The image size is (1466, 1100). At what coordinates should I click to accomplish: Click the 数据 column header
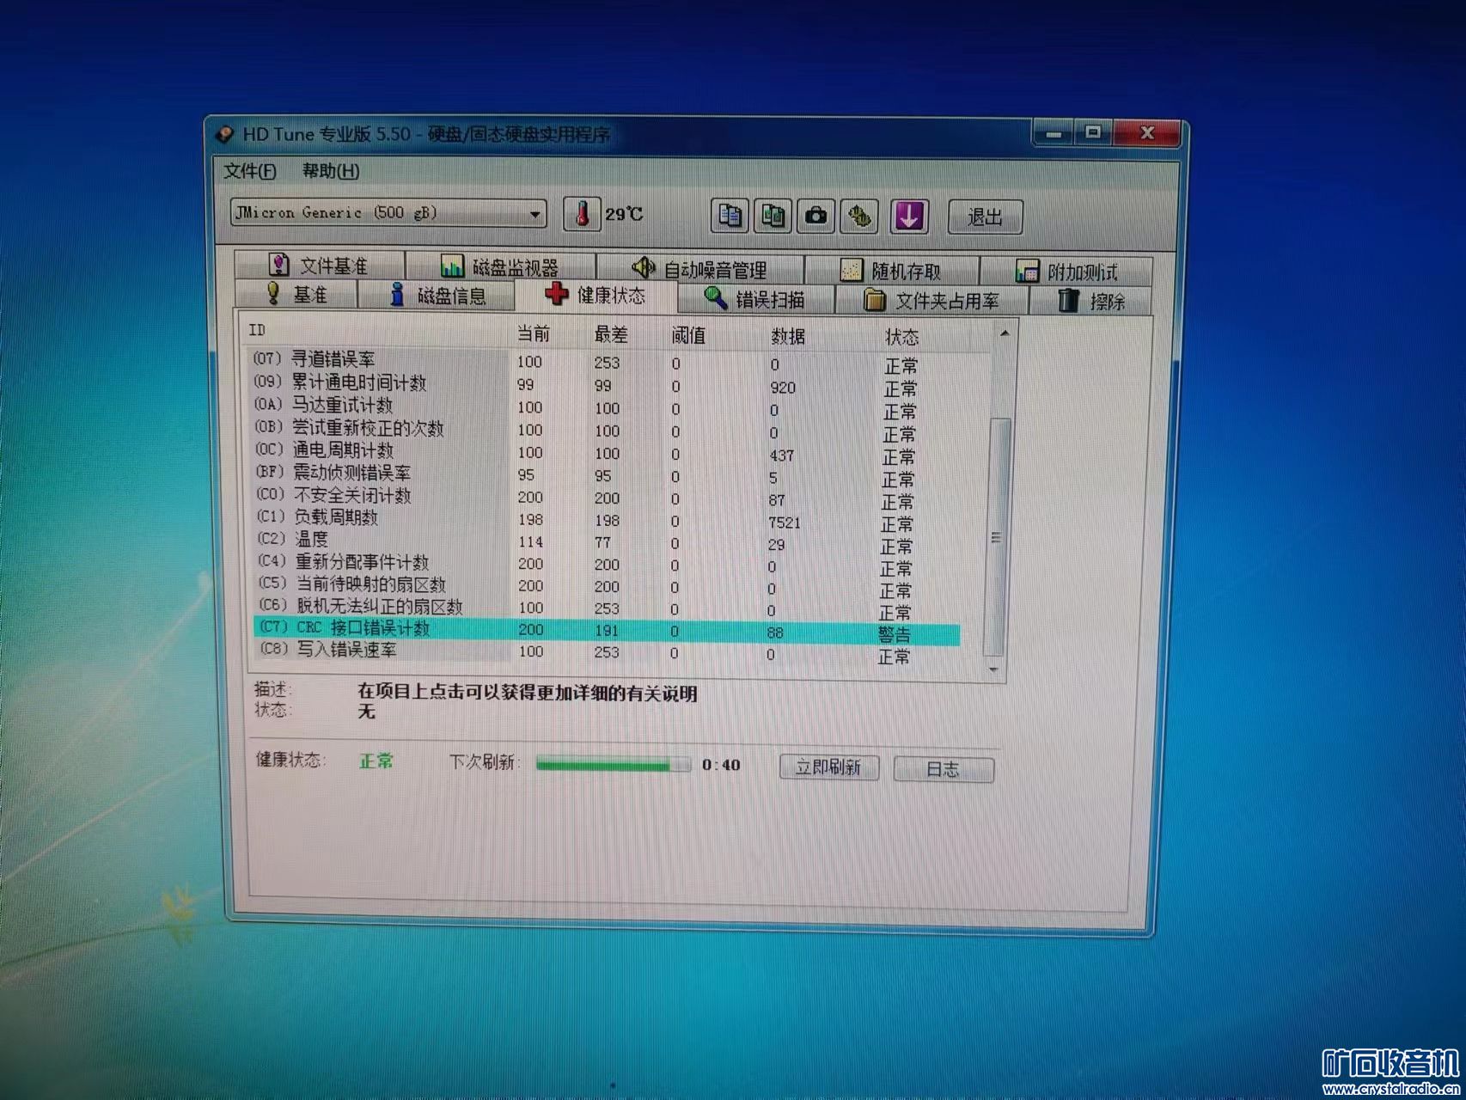(787, 336)
